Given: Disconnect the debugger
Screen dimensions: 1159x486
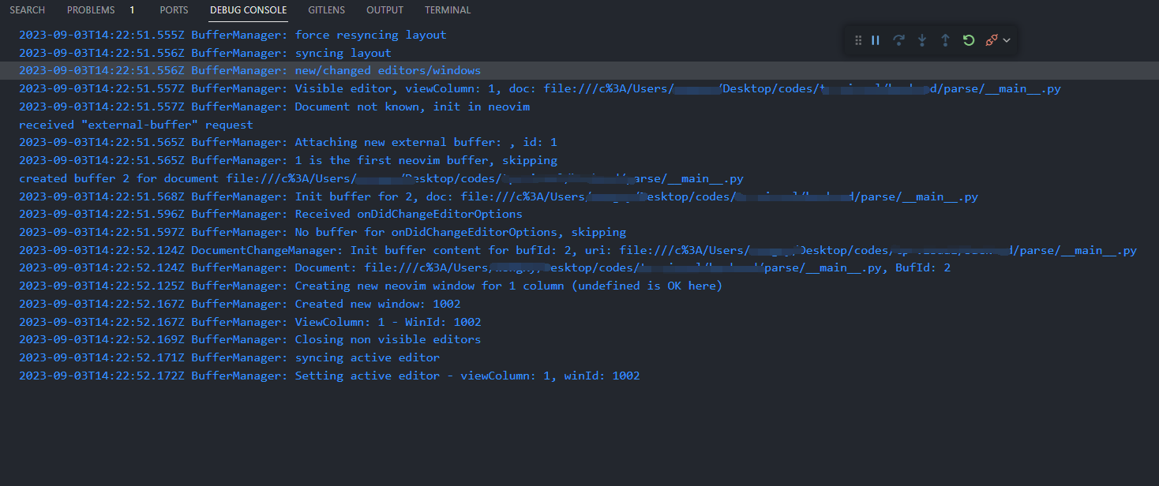Looking at the screenshot, I should point(991,40).
